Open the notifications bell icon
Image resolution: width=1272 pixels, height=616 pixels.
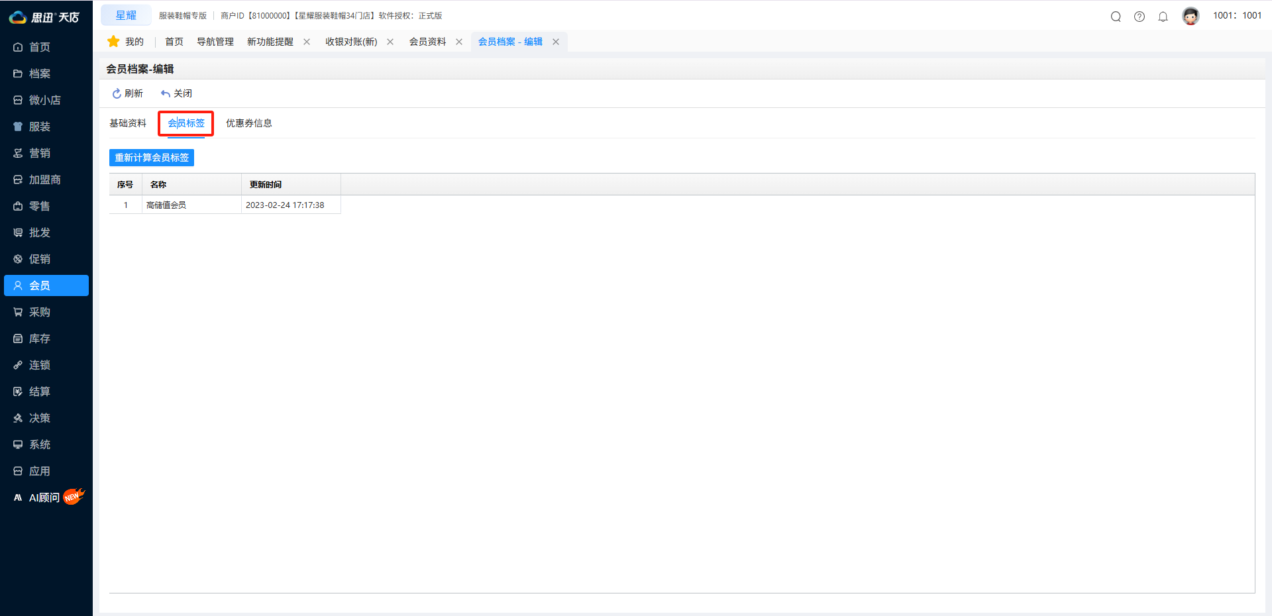[x=1163, y=17]
